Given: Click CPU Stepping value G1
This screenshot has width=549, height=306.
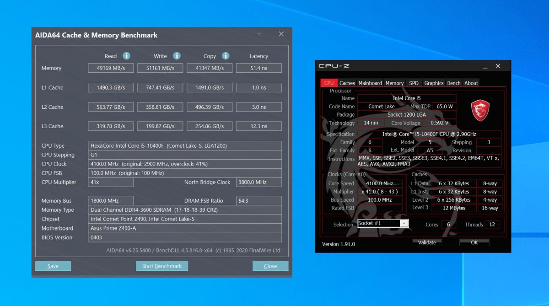Looking at the screenshot, I should coord(185,155).
